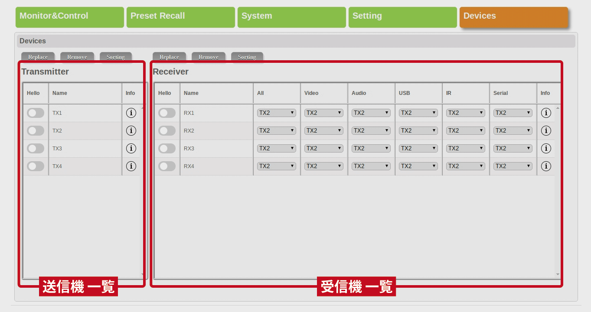
Task: Open the Video source dropdown for RX1
Action: (324, 113)
